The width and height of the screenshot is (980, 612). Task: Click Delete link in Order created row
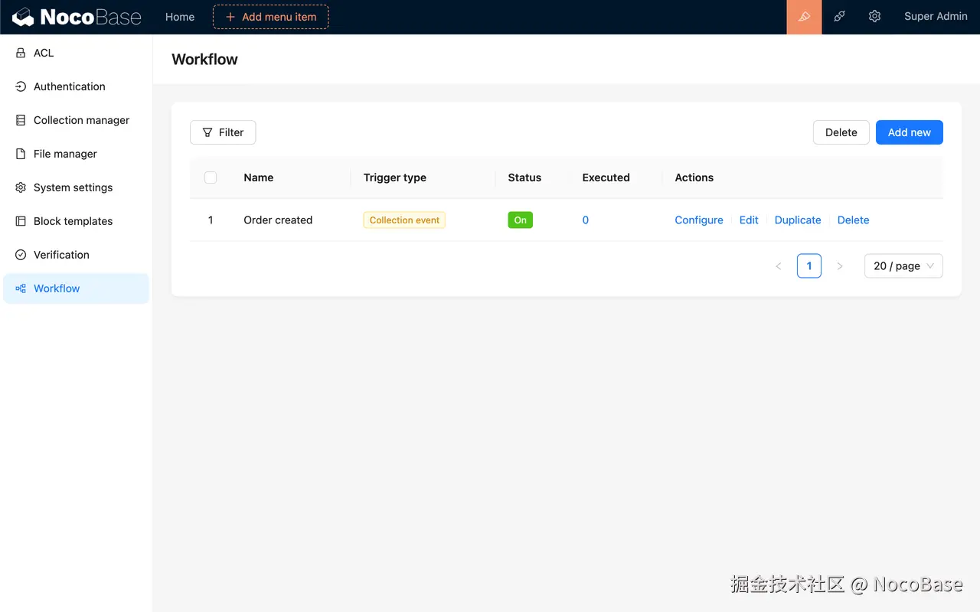point(853,220)
